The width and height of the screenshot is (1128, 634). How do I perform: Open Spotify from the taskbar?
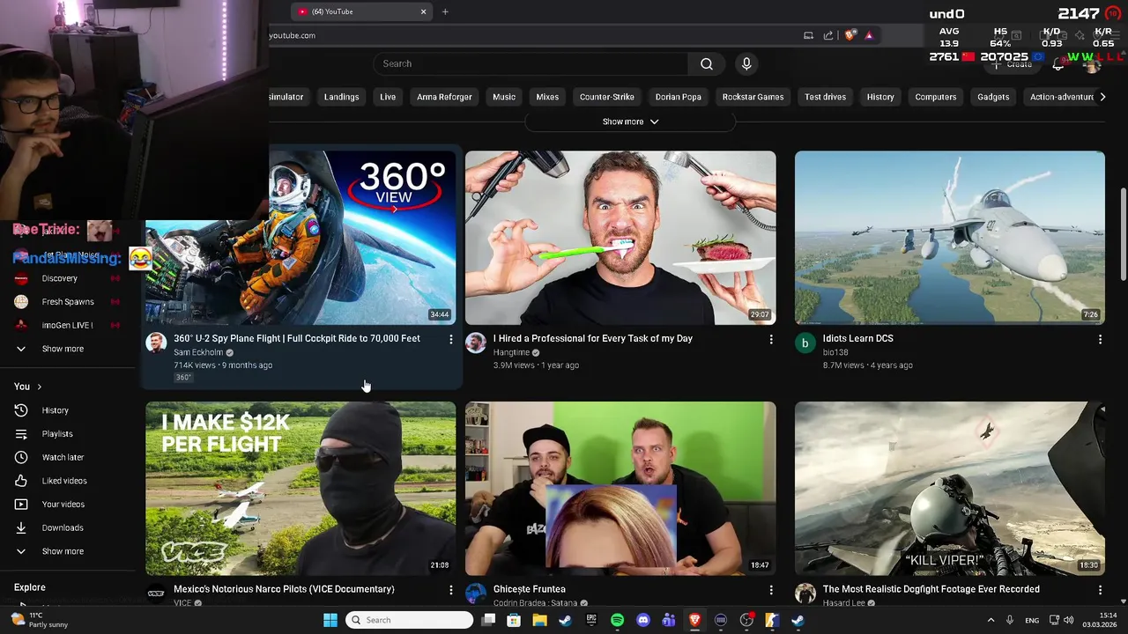pyautogui.click(x=617, y=620)
